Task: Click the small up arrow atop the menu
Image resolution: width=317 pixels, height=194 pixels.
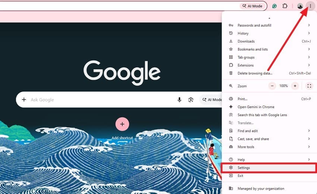Action: click(269, 18)
